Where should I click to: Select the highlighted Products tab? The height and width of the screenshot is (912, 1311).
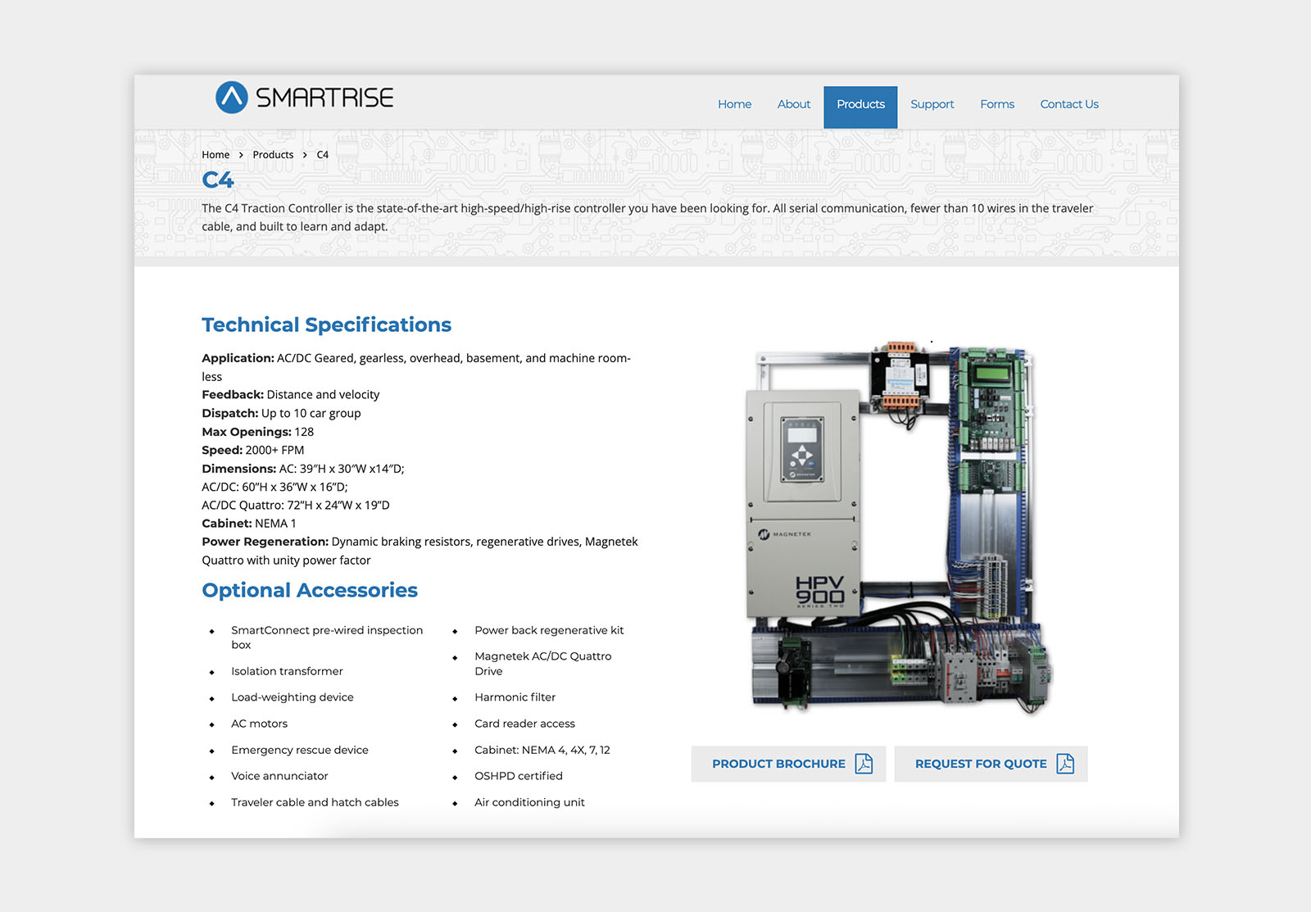click(860, 105)
